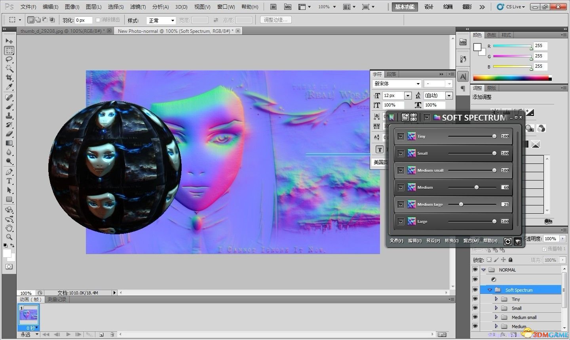570x340 pixels.
Task: Switch to the 测量记录 tab
Action: coord(57,300)
